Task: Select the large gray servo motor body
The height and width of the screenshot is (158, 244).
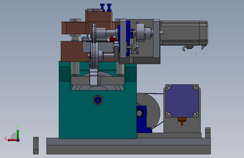Action: pyautogui.click(x=183, y=33)
